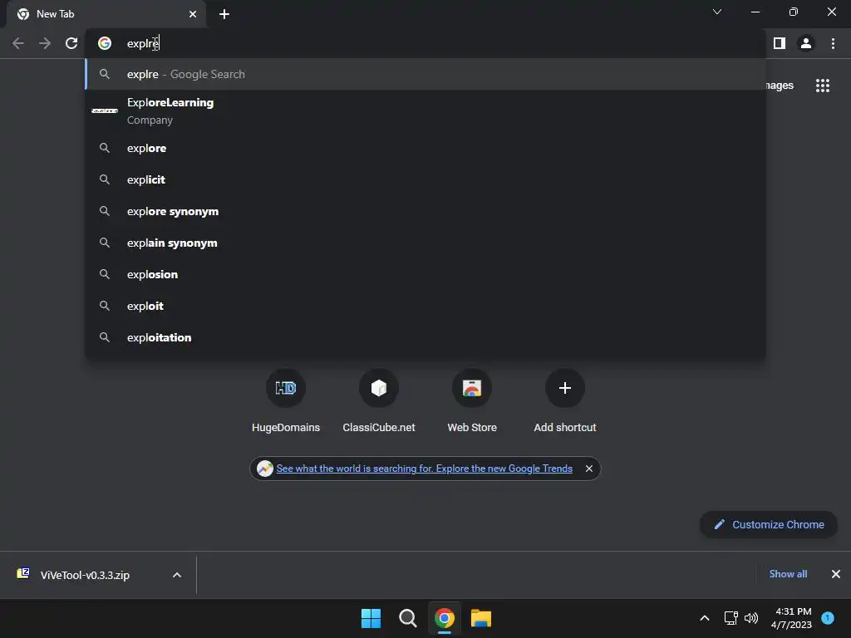Click the volume tray icon
This screenshot has height=638, width=851.
[x=751, y=618]
